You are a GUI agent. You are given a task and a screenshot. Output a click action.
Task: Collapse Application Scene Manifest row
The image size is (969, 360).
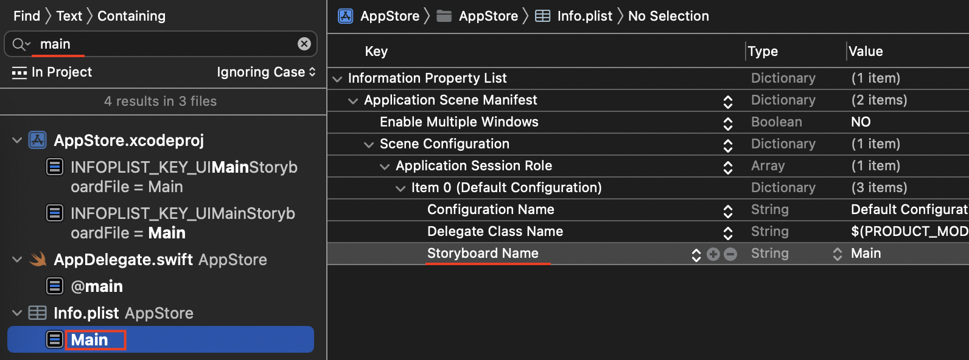pos(353,100)
